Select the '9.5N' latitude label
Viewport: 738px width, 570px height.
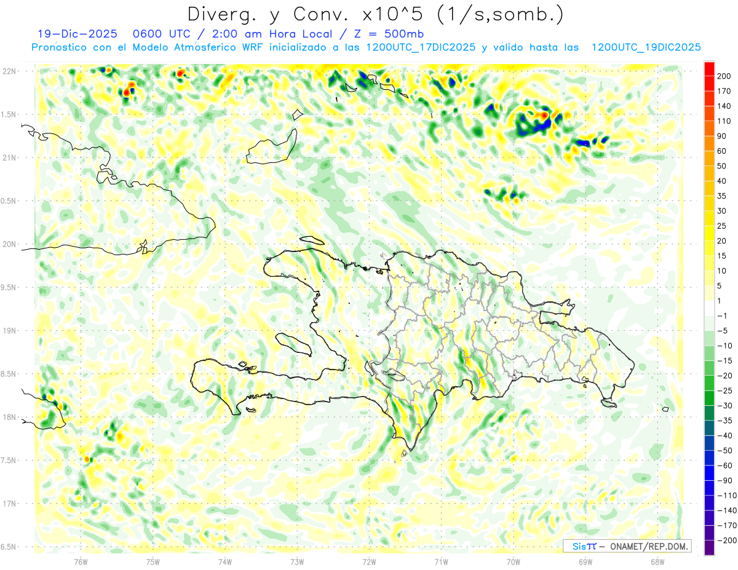point(9,287)
